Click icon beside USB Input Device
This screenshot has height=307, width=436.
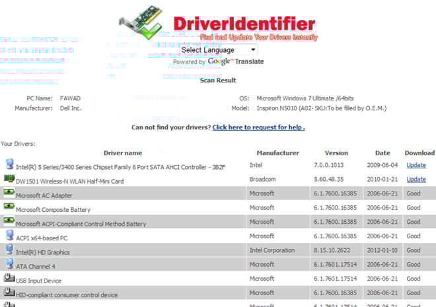[9, 277]
